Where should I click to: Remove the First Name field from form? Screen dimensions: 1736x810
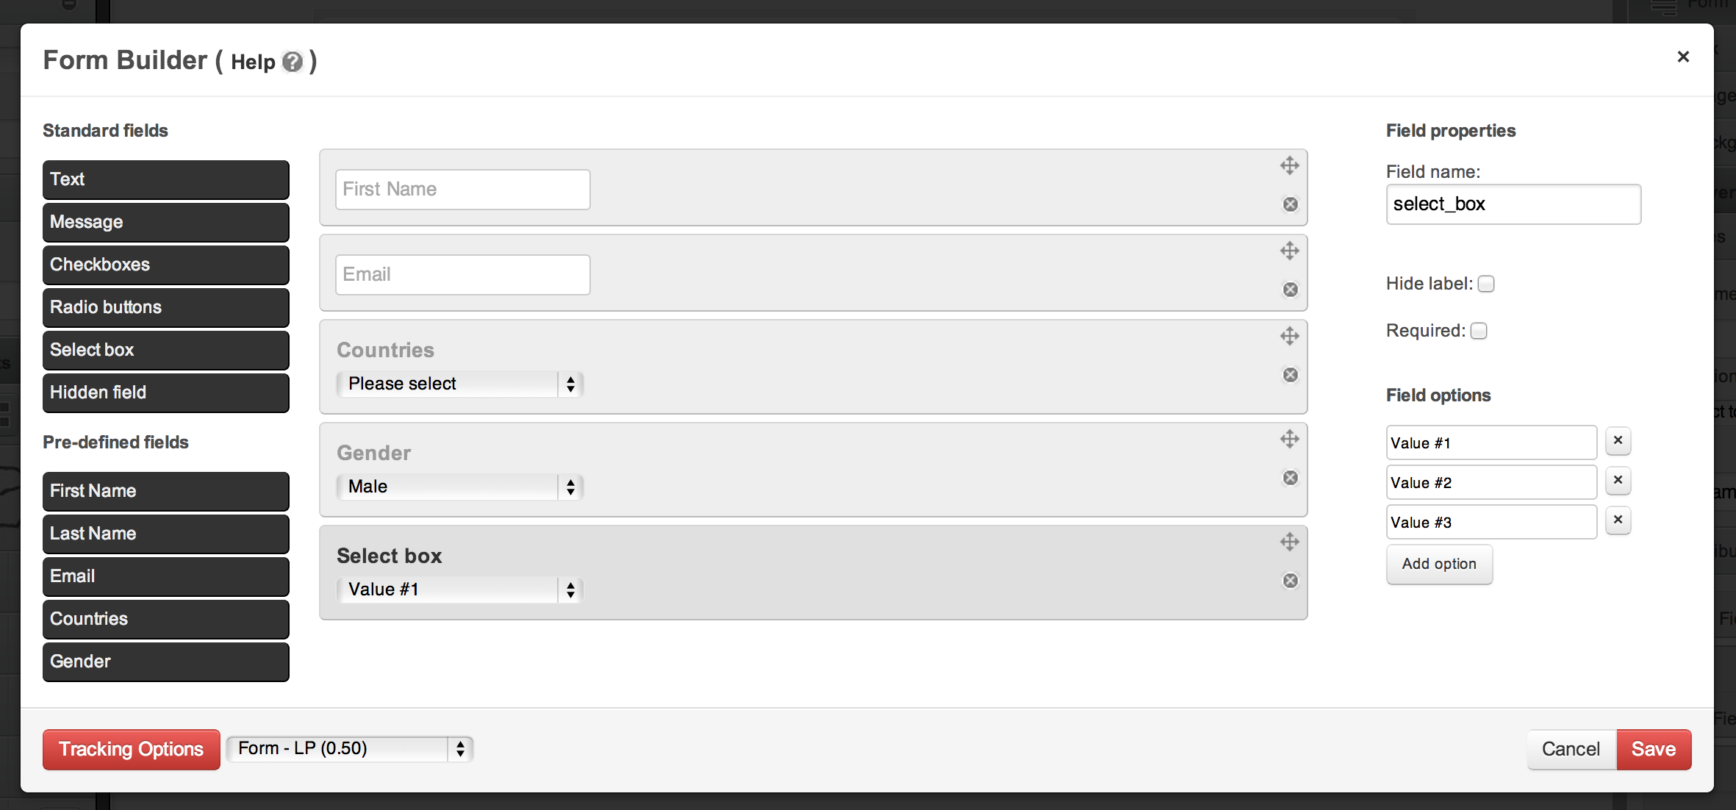coord(1290,204)
